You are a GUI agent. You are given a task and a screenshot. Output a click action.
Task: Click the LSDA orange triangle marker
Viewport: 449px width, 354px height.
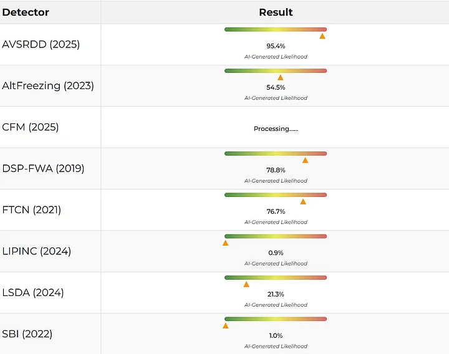246,284
